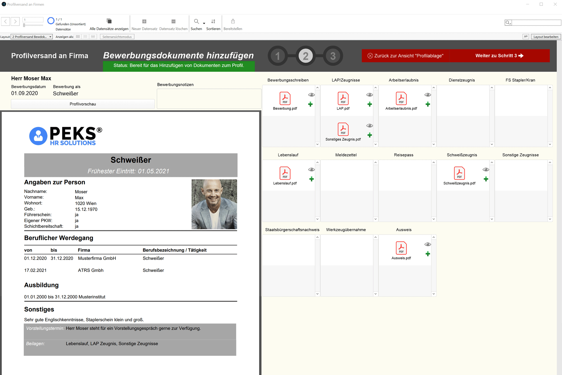Open the quick search magnifier dropdown
Screen dimensions: 562x375
pos(508,23)
